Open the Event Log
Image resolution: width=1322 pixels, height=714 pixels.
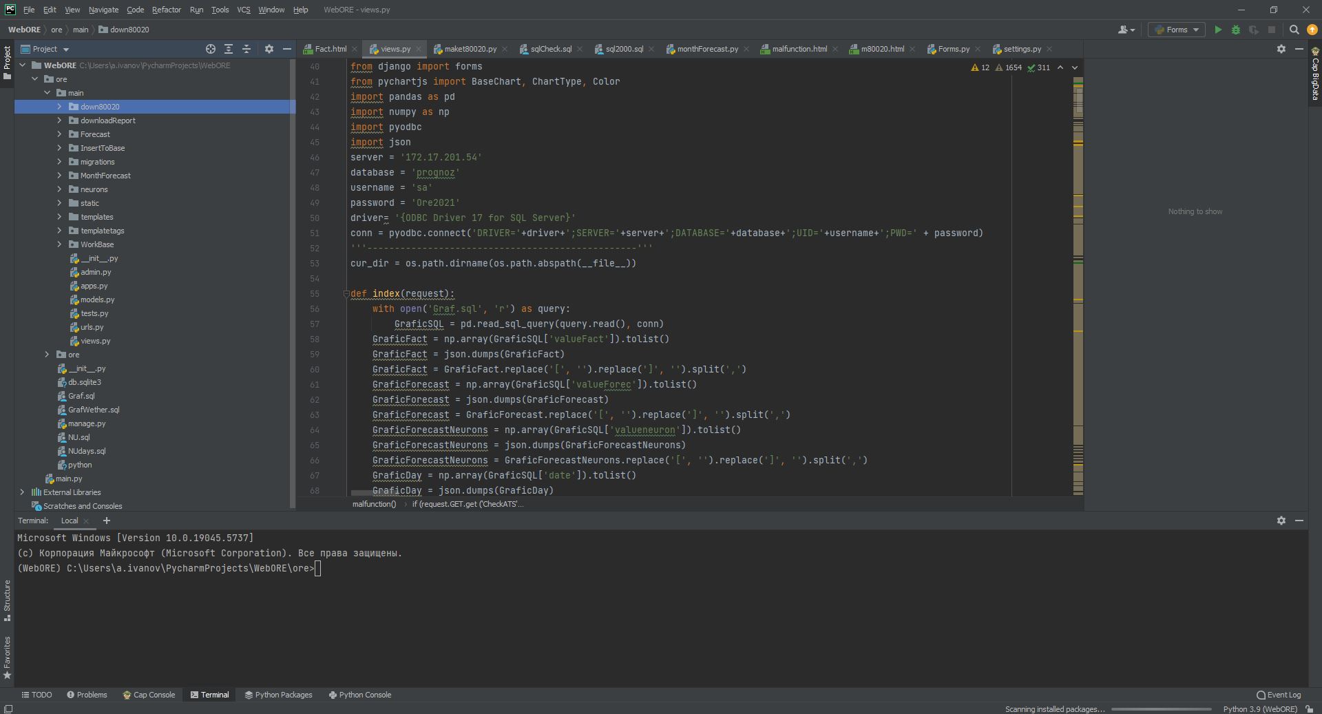(x=1279, y=695)
